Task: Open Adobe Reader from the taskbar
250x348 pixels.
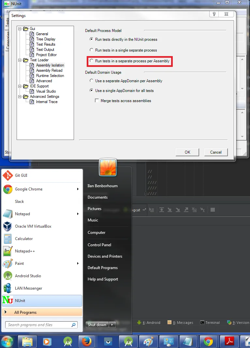Action: tap(229, 342)
